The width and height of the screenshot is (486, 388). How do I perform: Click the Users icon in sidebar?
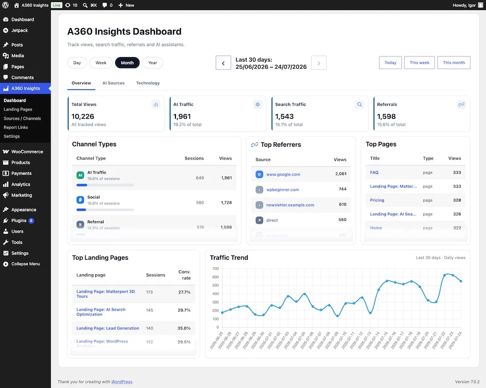5,231
